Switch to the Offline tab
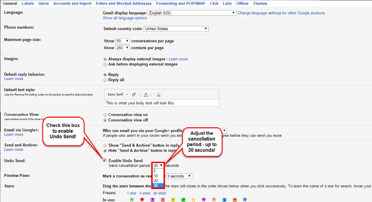The width and height of the screenshot is (372, 202). [x=242, y=4]
